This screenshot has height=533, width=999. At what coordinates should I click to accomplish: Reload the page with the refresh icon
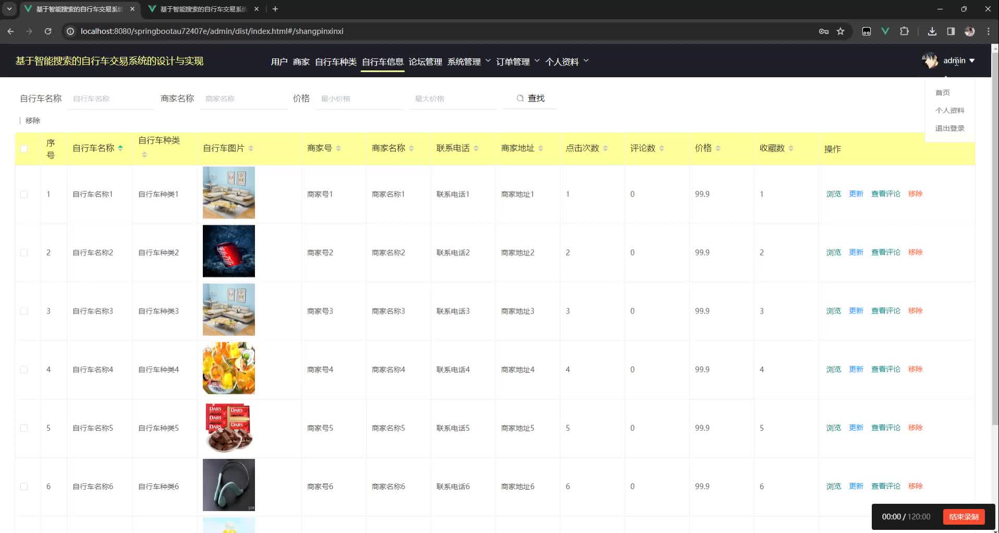coord(48,31)
